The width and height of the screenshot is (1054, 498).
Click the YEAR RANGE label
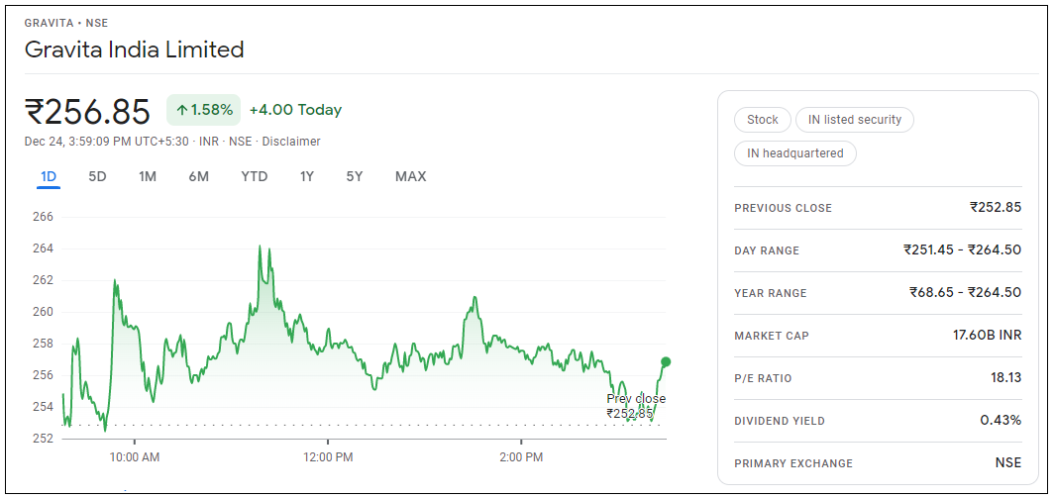click(771, 293)
